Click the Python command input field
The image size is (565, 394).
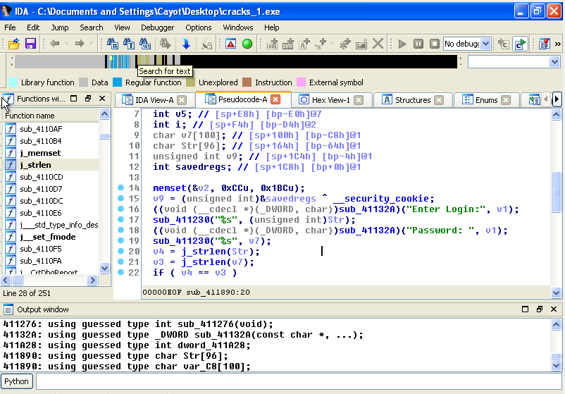[x=299, y=381]
